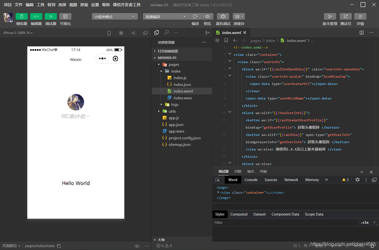The image size is (379, 250).
Task: Switch to the Network tab
Action: coord(291,180)
